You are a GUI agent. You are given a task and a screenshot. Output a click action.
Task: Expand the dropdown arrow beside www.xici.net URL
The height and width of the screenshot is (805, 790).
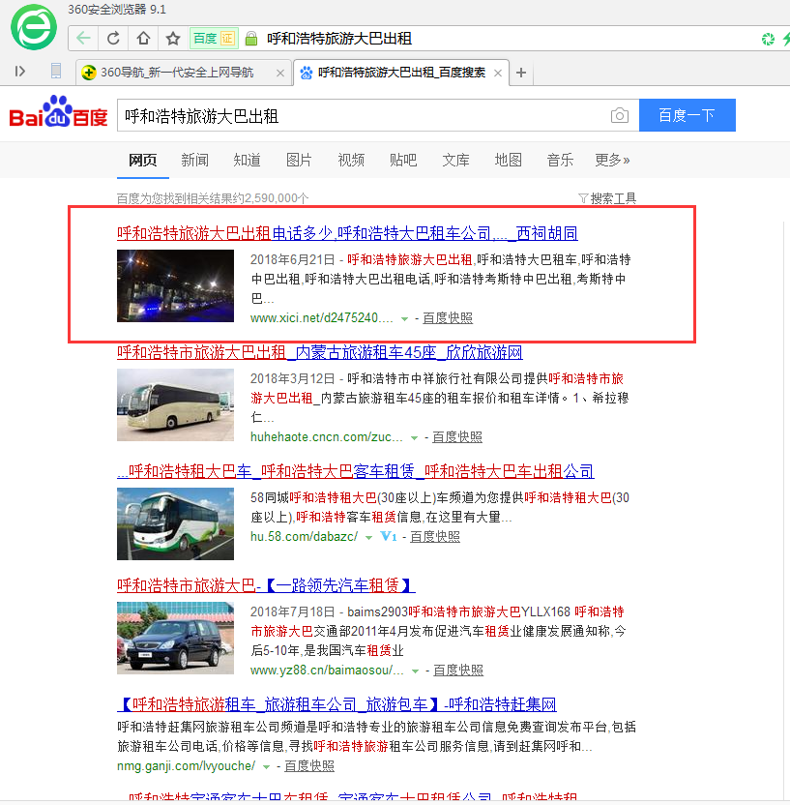tap(404, 319)
